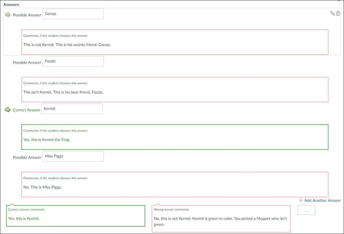Click the Possible Answer label beside Fozzie
Image resolution: width=344 pixels, height=234 pixels.
point(27,63)
